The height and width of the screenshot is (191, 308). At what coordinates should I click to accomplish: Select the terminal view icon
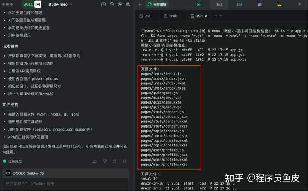coord(219,4)
